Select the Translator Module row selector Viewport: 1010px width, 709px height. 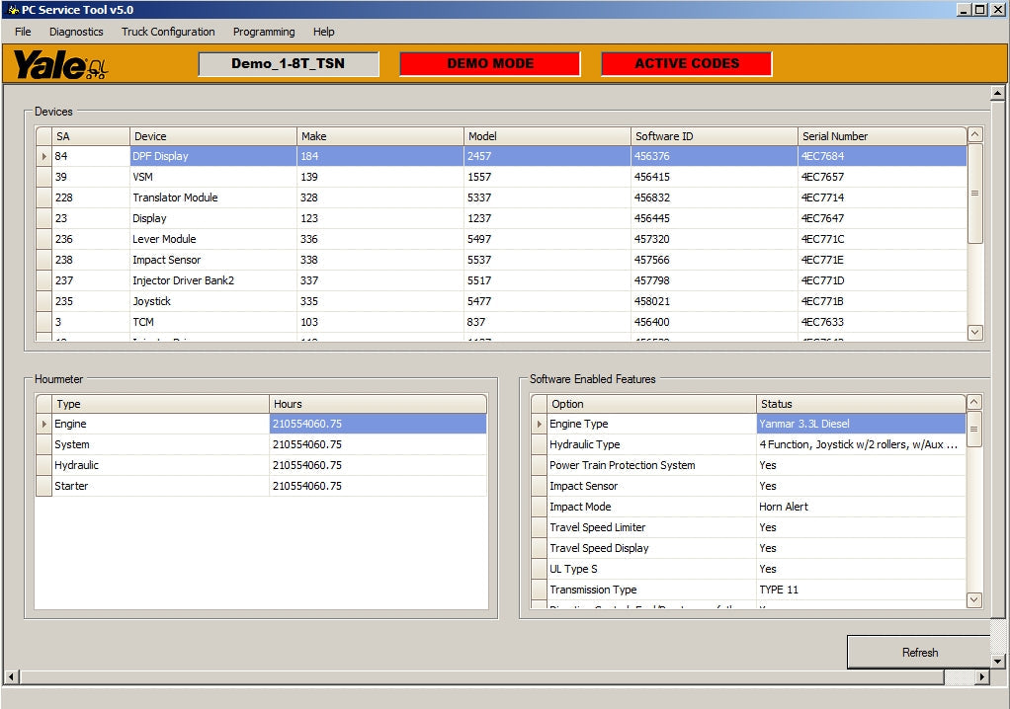pos(43,197)
